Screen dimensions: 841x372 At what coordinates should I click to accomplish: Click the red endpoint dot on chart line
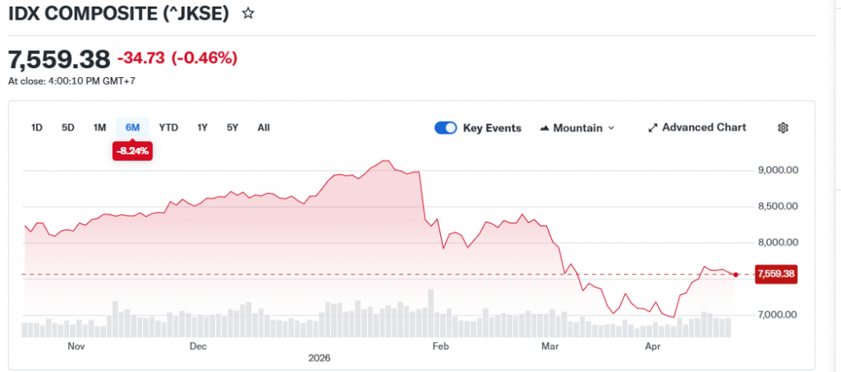[x=736, y=274]
